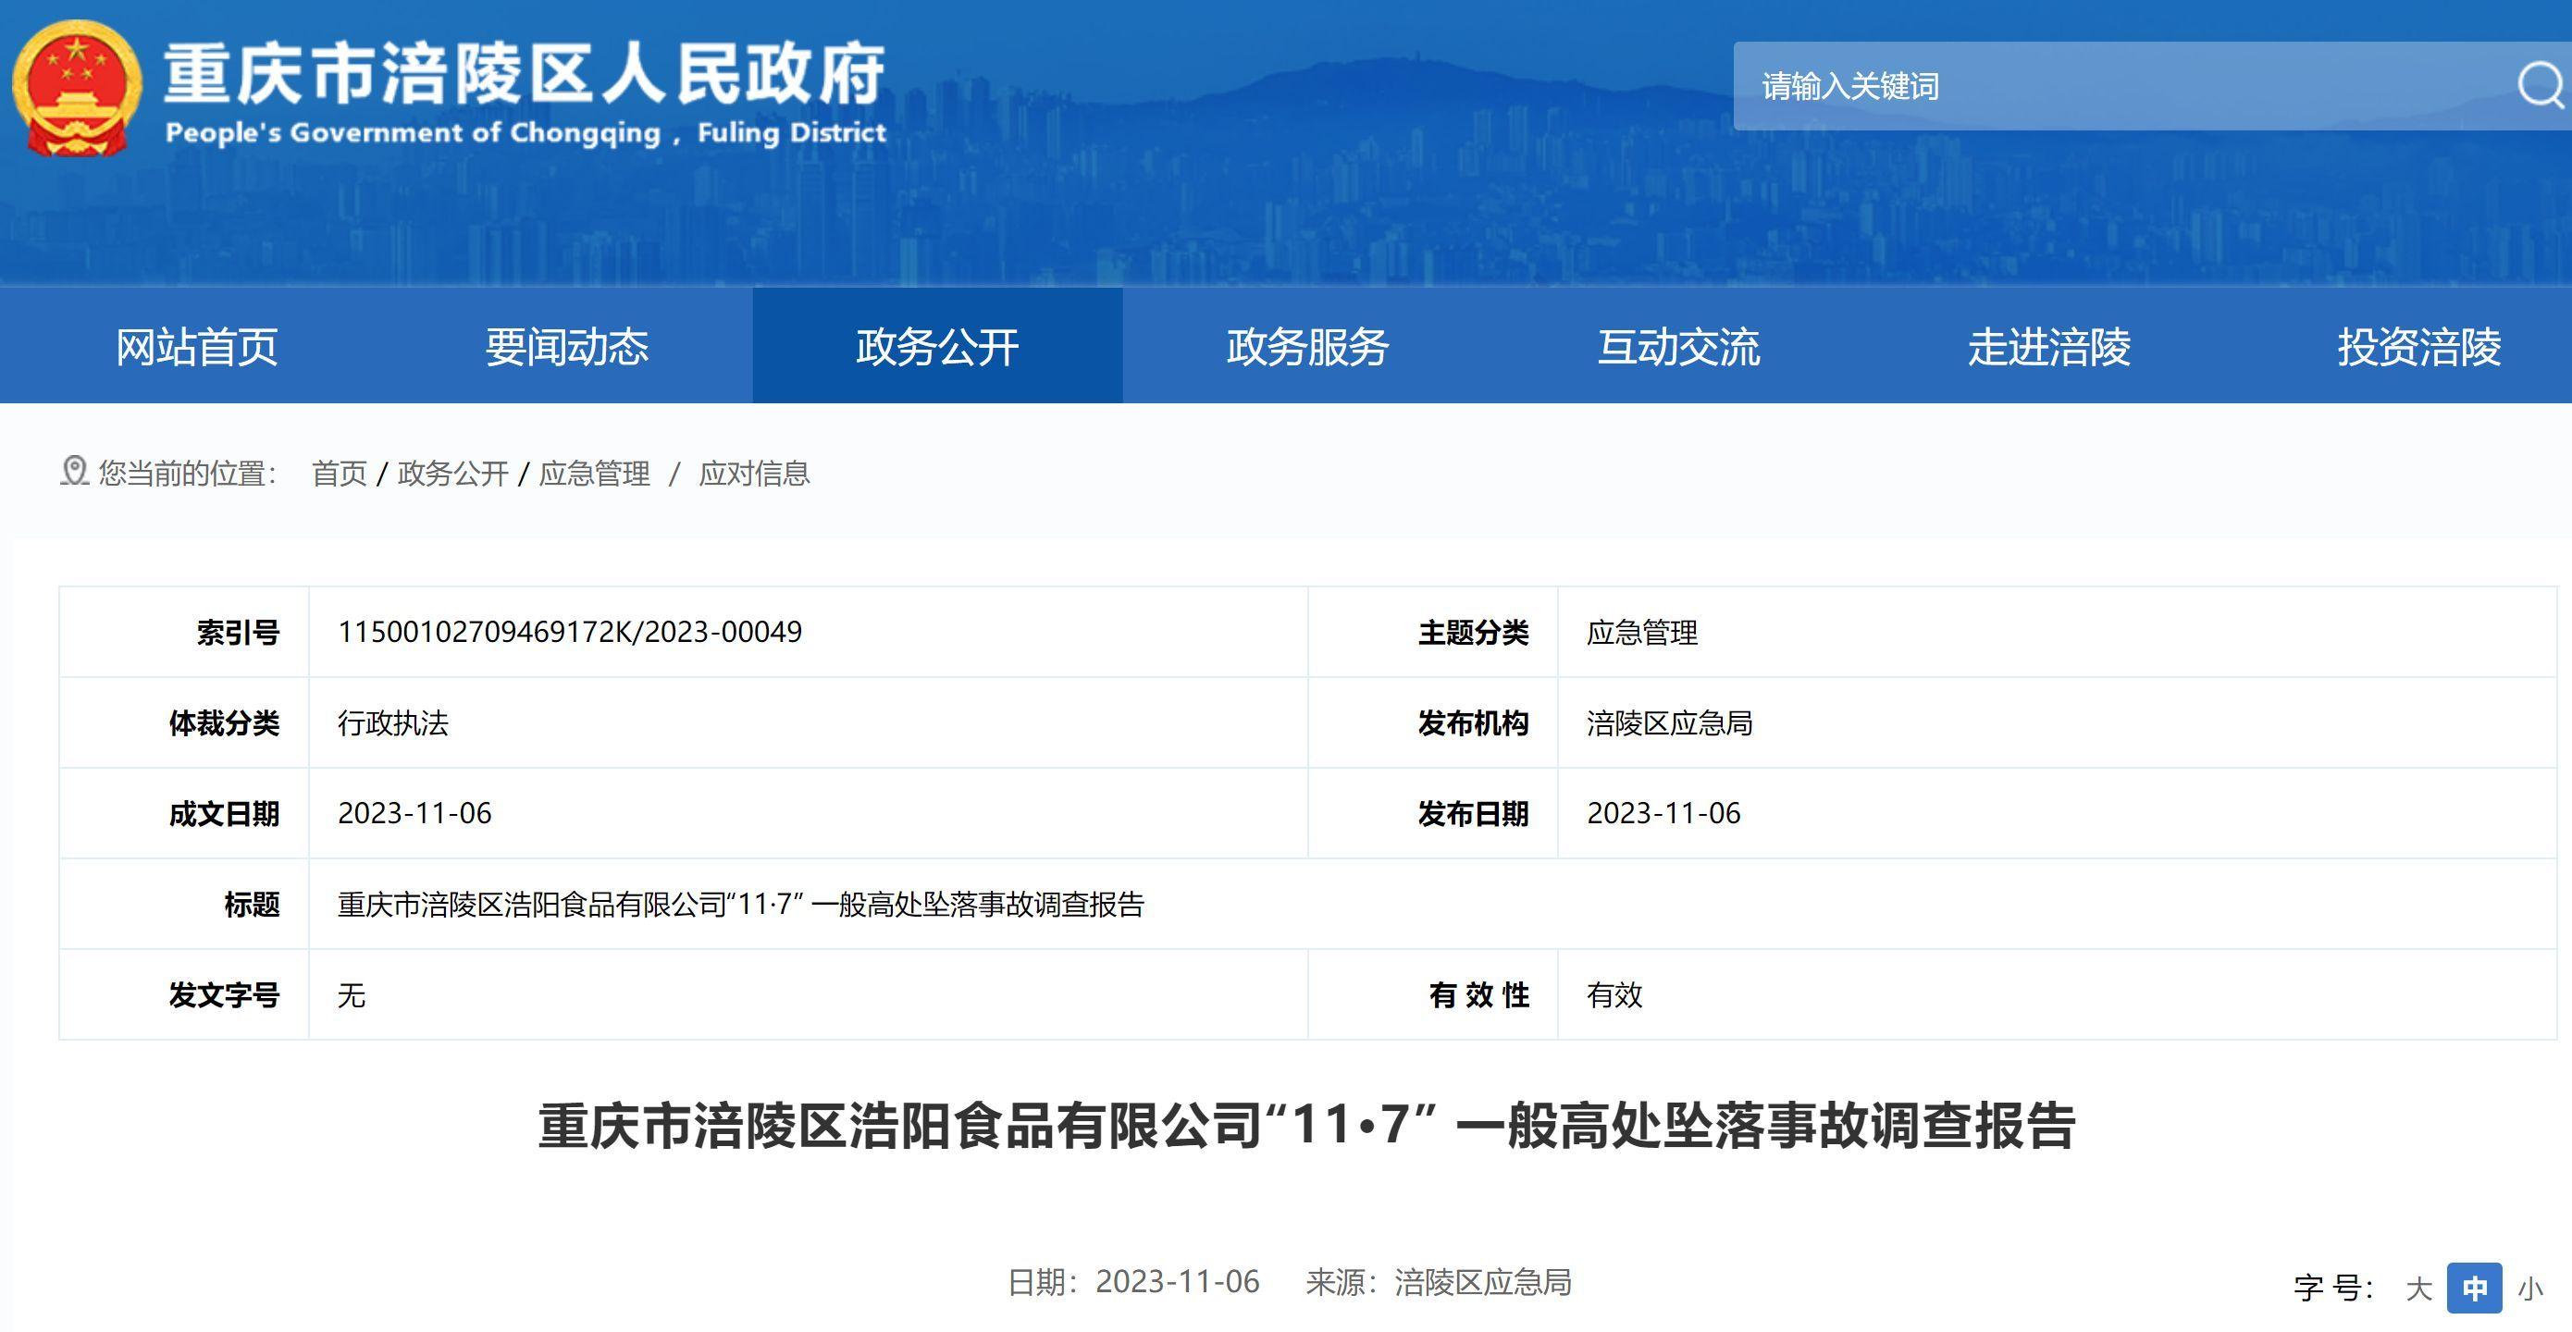
Task: Click index number 11500102709469172K/2023-00049
Action: 570,632
